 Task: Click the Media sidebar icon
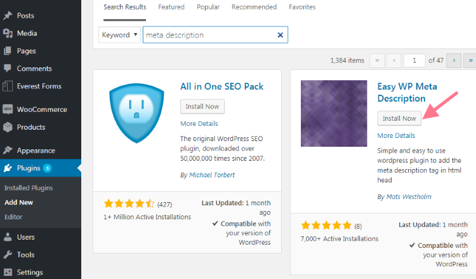coord(8,33)
